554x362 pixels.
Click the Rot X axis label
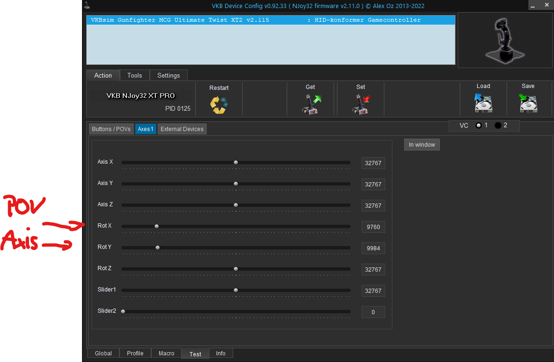pos(105,226)
